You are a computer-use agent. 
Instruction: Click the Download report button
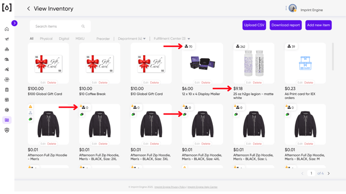286,25
